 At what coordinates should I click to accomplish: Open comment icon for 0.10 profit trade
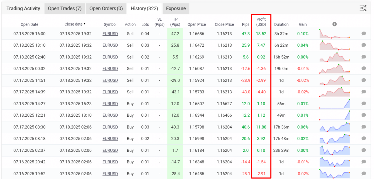[x=364, y=150]
